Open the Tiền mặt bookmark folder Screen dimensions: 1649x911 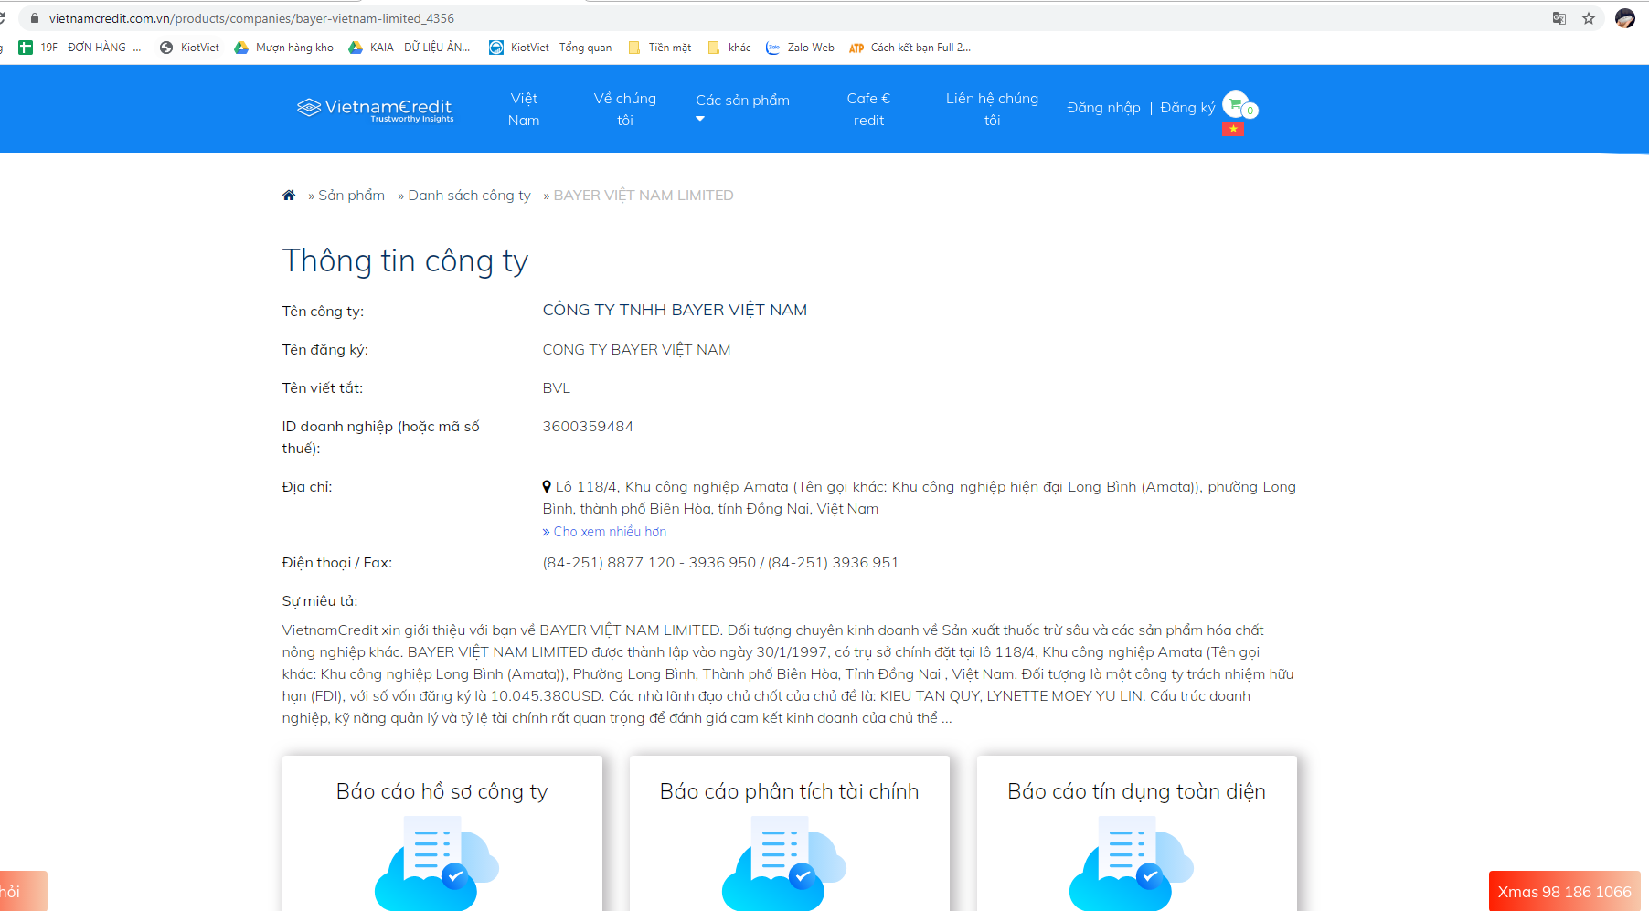tap(659, 48)
